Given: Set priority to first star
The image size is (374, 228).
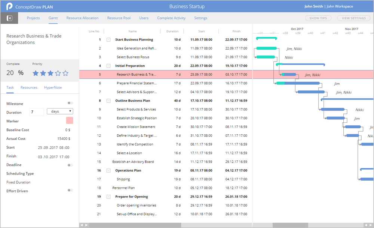Looking at the screenshot, I should (x=36, y=73).
